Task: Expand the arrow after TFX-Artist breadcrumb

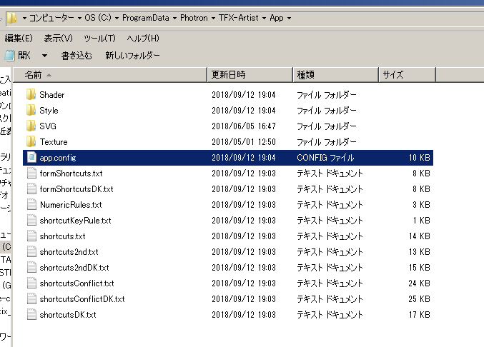Action: click(x=264, y=18)
